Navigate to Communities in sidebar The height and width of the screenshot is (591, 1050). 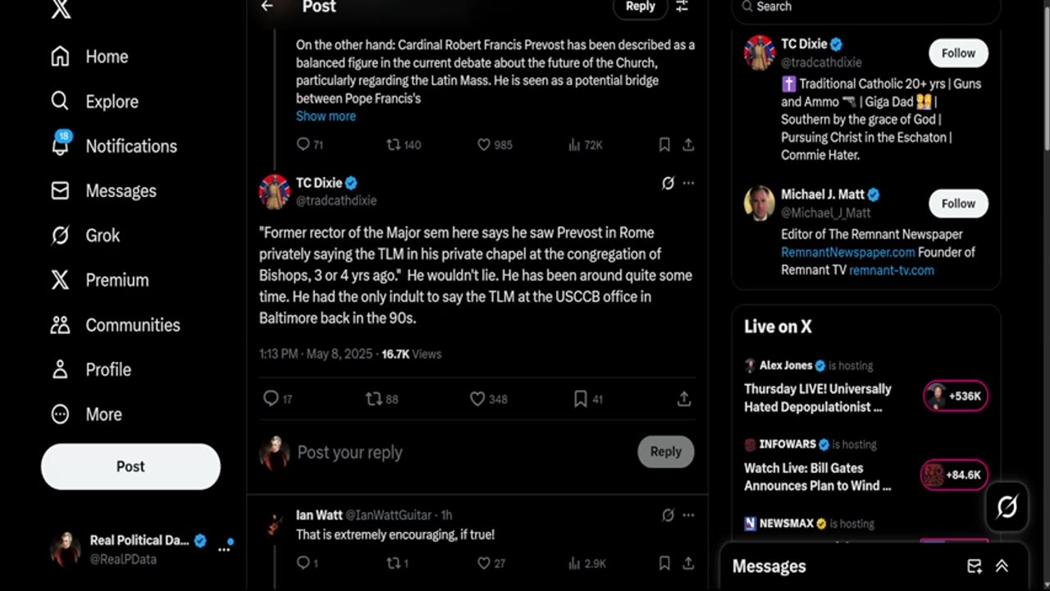[x=132, y=325]
